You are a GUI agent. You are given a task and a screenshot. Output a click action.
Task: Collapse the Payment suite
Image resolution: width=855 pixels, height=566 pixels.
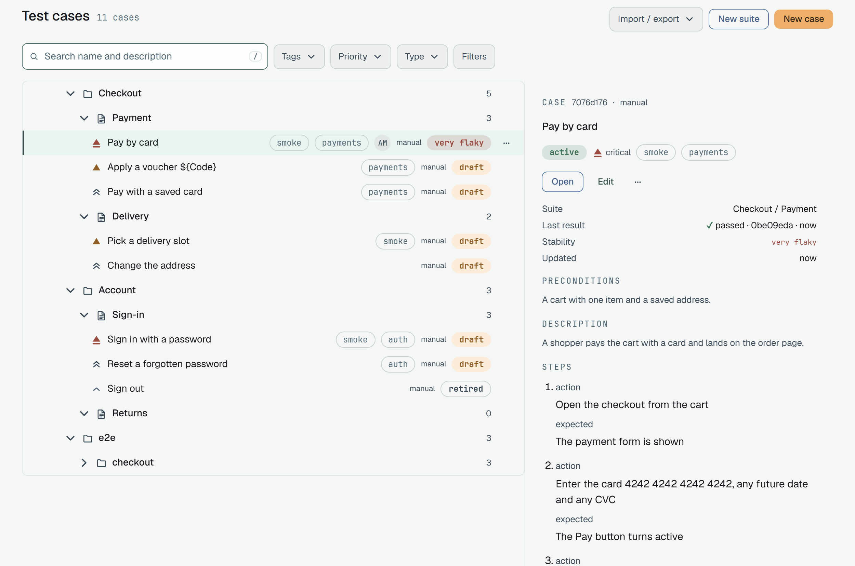coord(84,118)
